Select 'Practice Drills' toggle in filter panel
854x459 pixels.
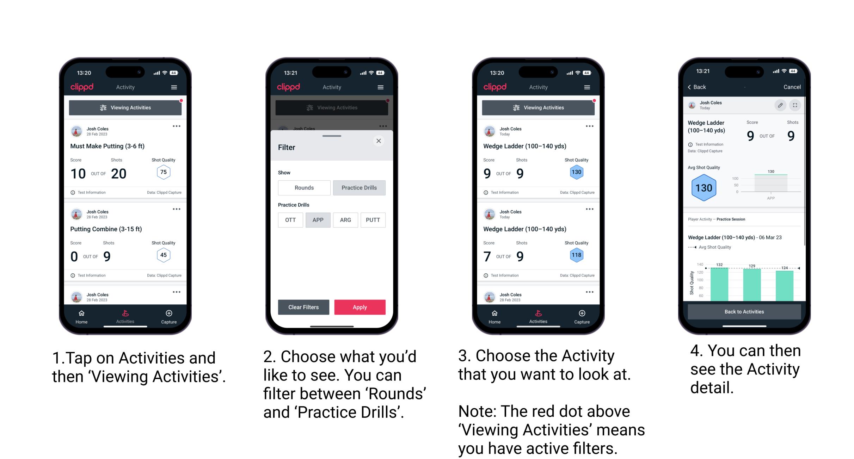359,188
